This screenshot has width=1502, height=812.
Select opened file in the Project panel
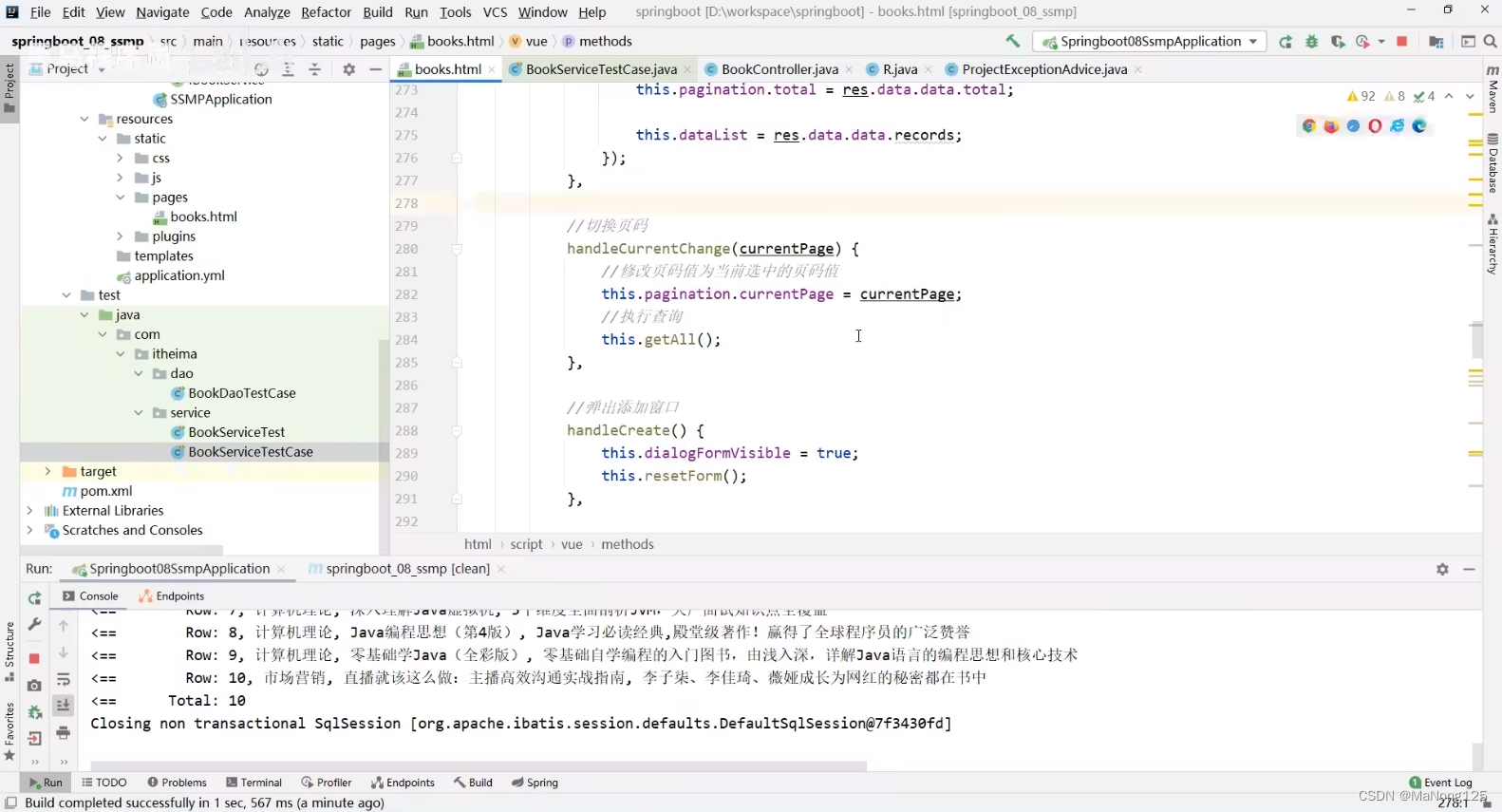pos(262,69)
